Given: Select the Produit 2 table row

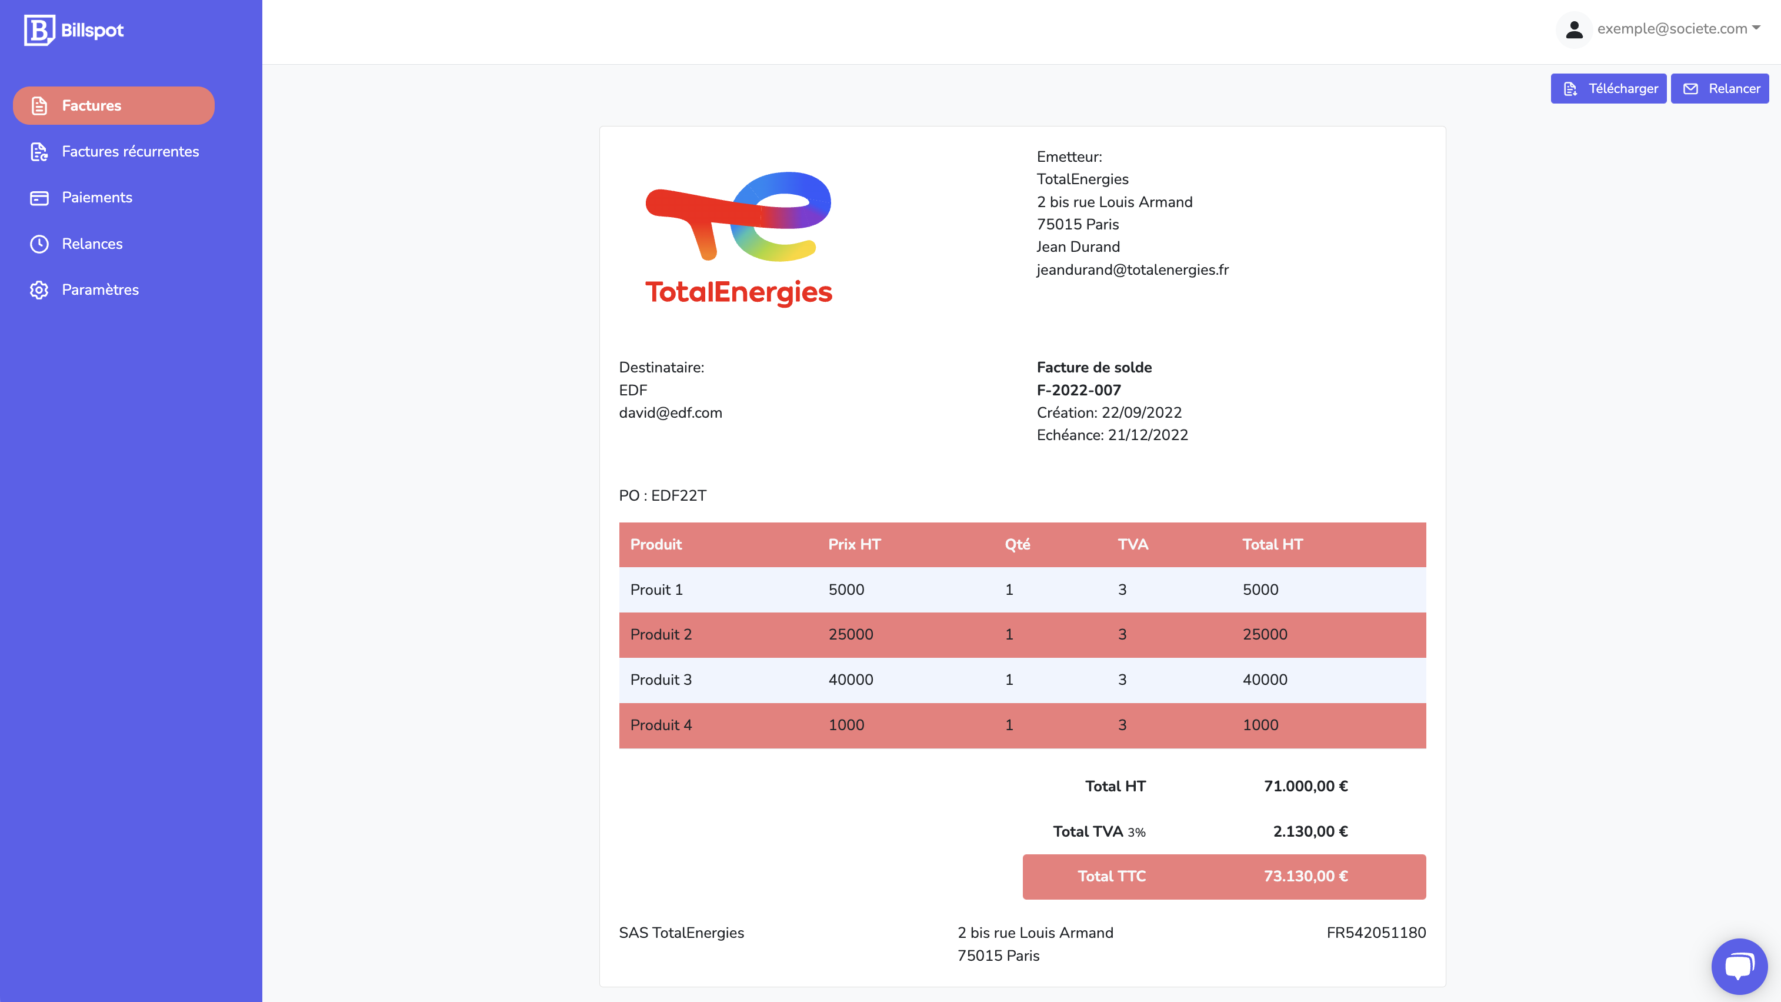Looking at the screenshot, I should [x=1022, y=634].
